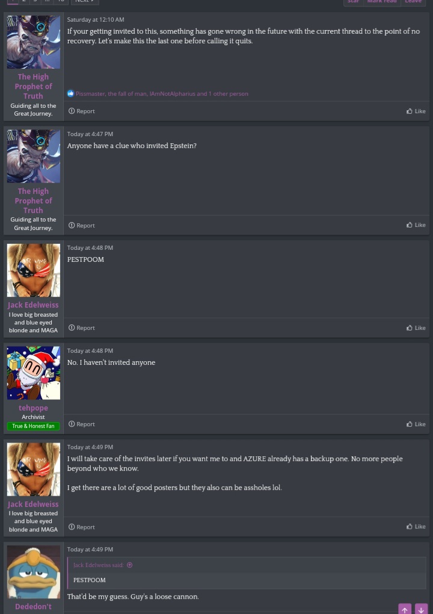433x614 pixels.
Task: Jump to quoted post via arrow icon
Action: [x=129, y=565]
